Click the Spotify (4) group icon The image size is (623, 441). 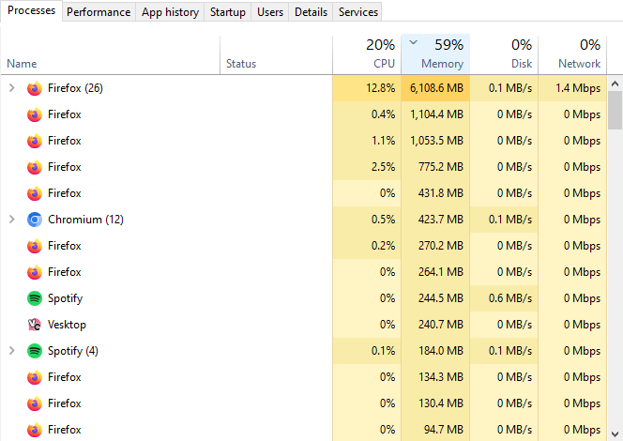[x=35, y=351]
